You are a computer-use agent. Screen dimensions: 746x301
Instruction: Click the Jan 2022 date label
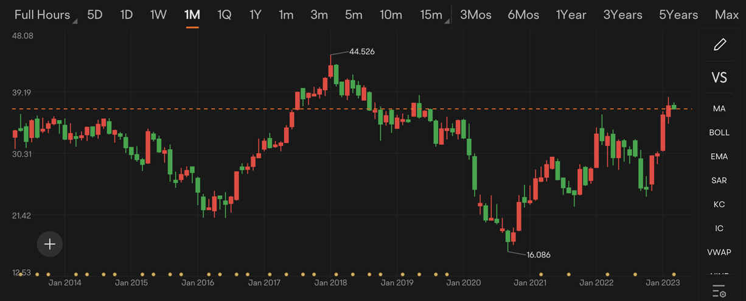pyautogui.click(x=596, y=283)
